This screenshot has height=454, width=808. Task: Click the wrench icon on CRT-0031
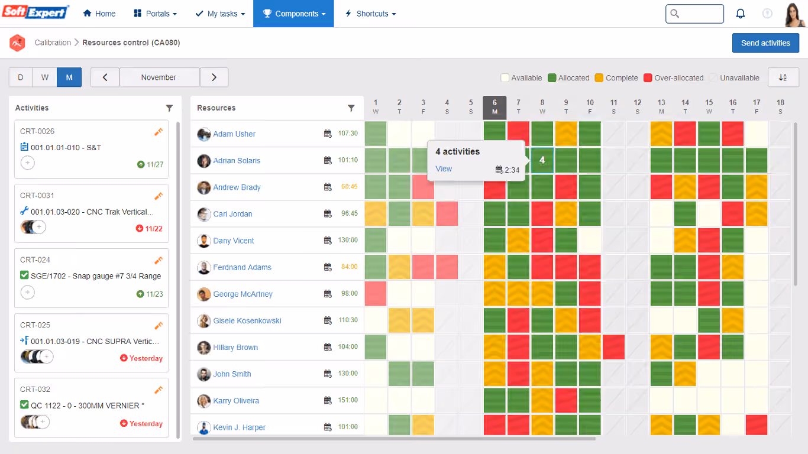(158, 196)
